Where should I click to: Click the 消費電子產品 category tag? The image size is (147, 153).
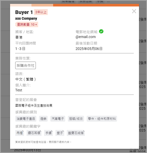(x=26, y=119)
